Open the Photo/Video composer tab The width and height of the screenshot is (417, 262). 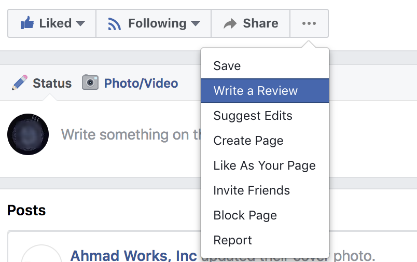[x=141, y=83]
